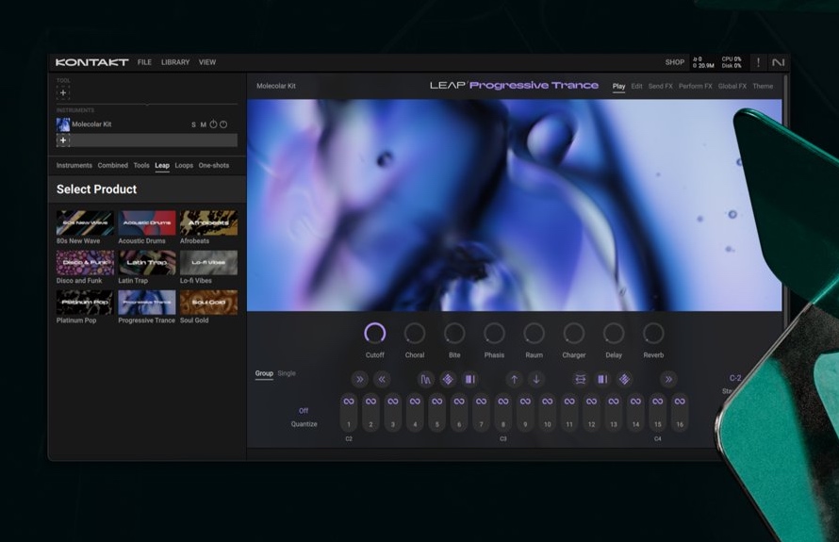Open the LIBRARY menu
The width and height of the screenshot is (839, 542).
[175, 62]
